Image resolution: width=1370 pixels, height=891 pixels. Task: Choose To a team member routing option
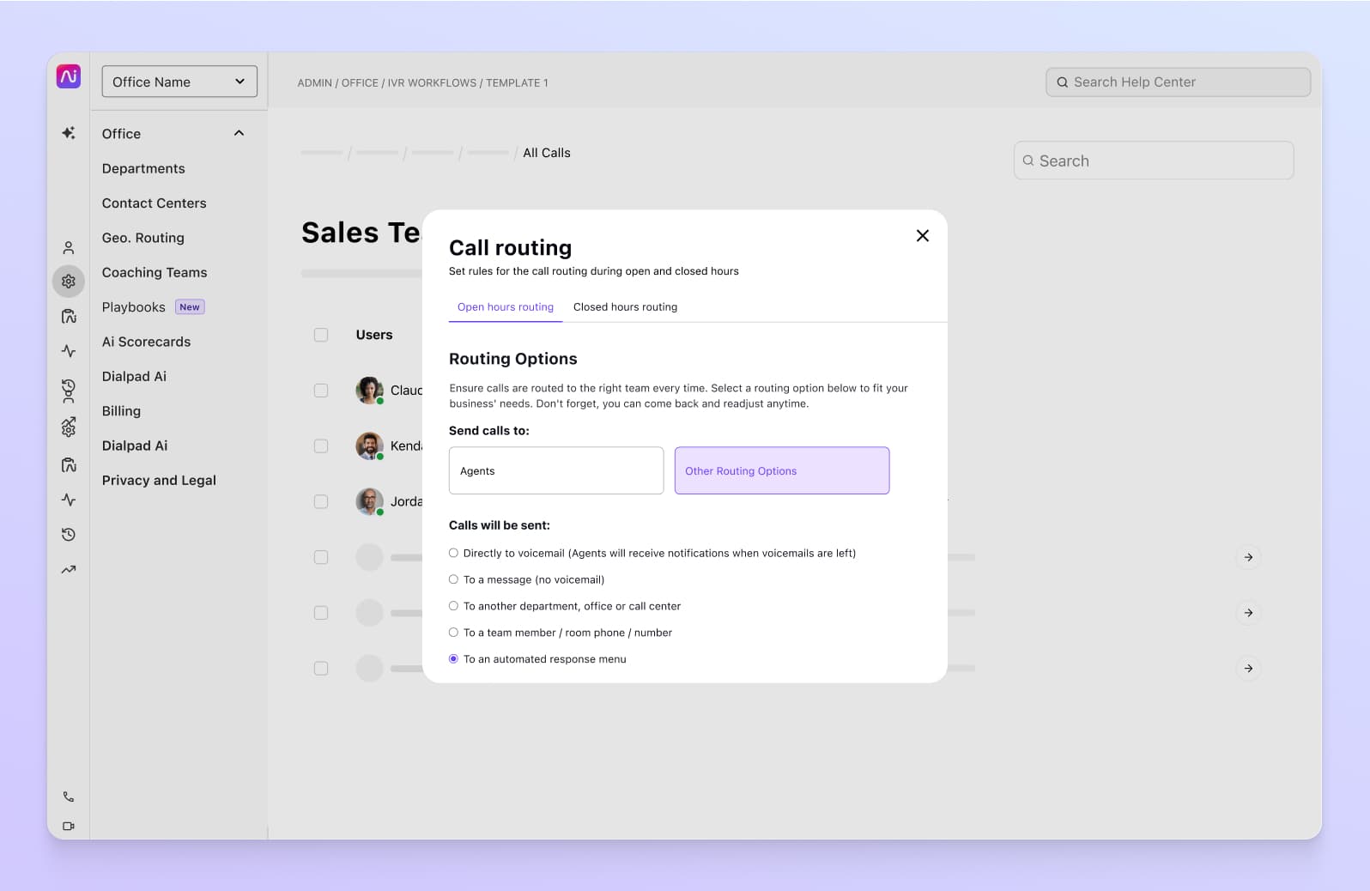pos(453,633)
